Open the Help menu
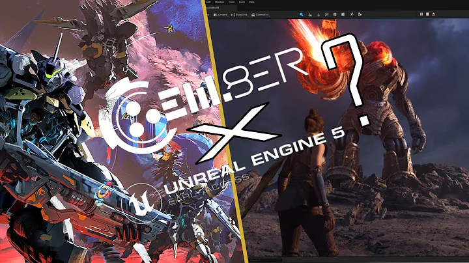 coord(252,2)
